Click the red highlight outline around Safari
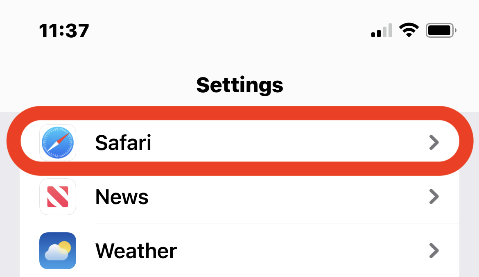 [x=239, y=113]
